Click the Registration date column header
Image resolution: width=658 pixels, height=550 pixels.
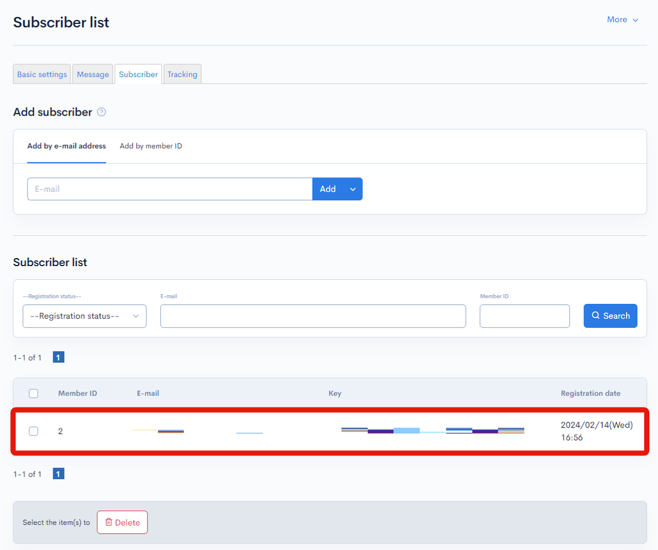pos(590,393)
